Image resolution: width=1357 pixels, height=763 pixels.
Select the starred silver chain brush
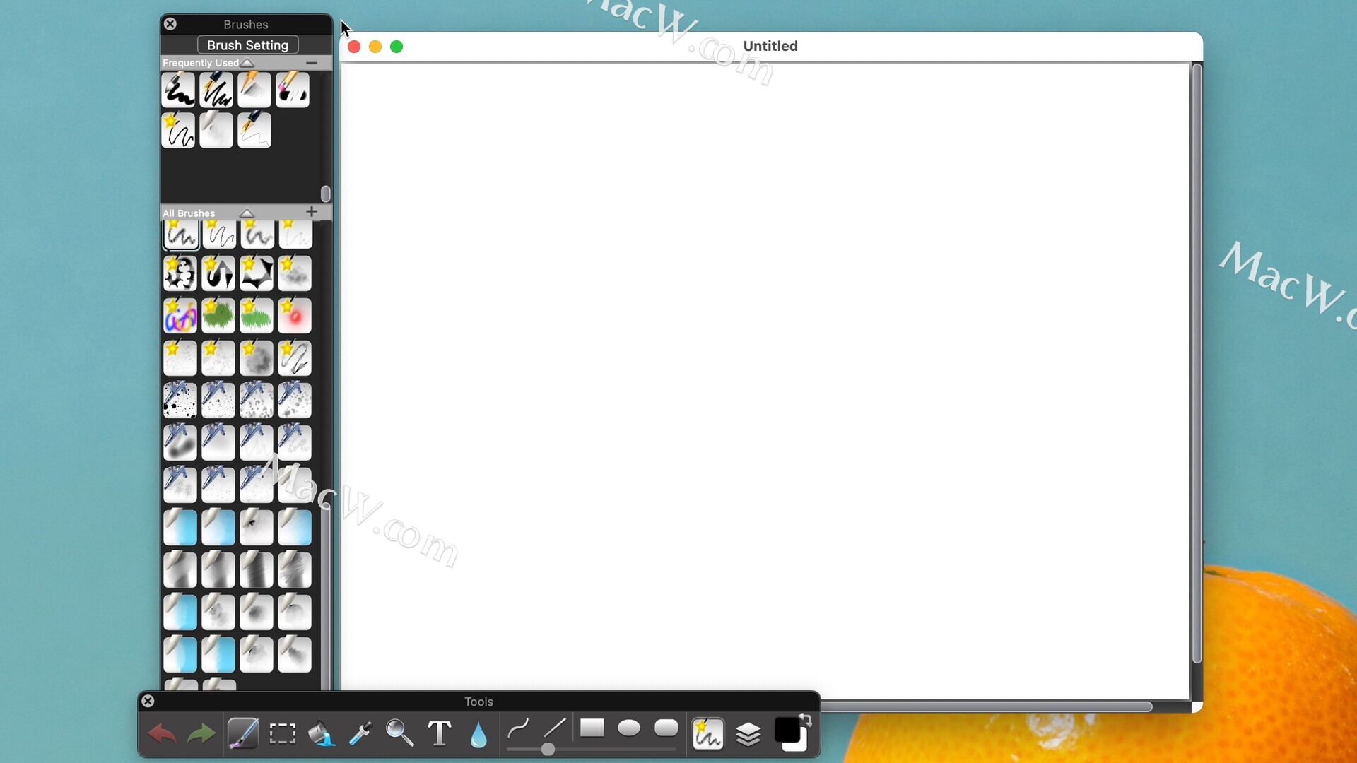click(x=295, y=358)
